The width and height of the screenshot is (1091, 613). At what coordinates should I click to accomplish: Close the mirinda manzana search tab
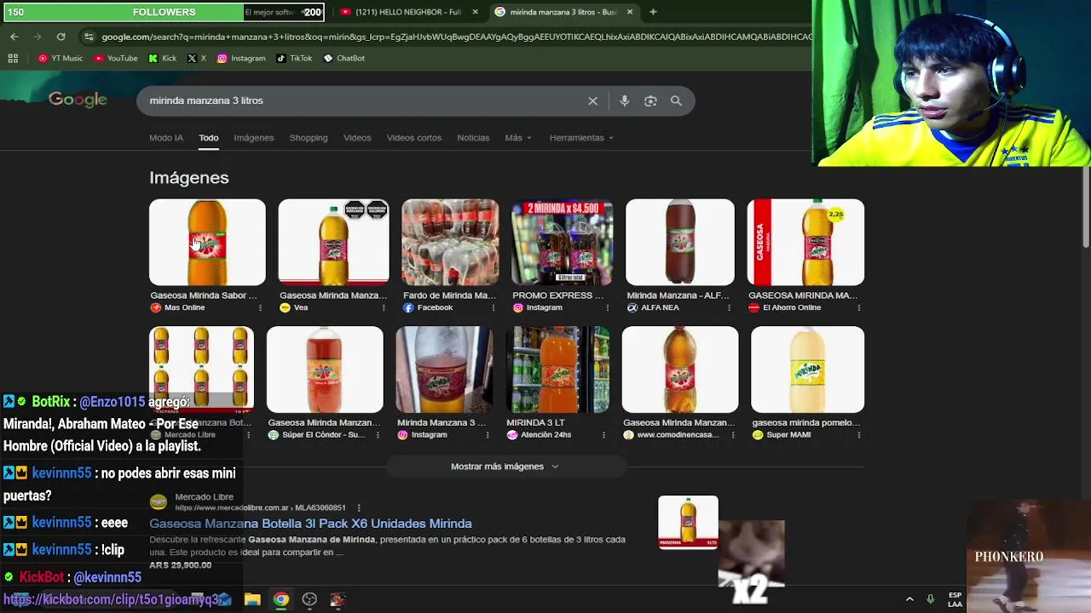tap(630, 12)
